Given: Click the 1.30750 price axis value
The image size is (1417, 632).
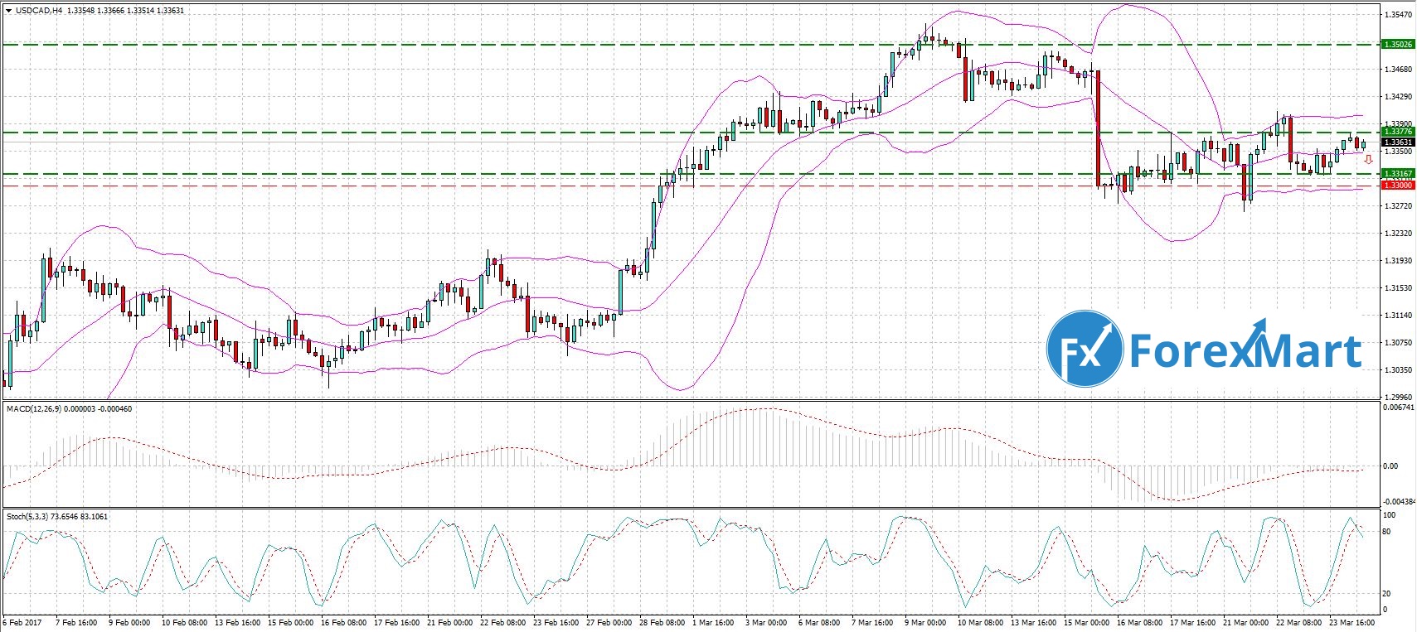Looking at the screenshot, I should (1398, 343).
